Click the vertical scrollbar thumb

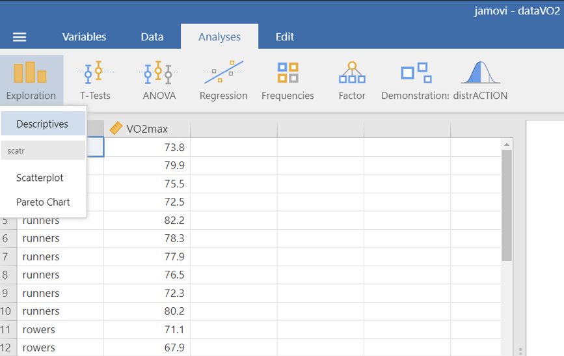point(507,205)
